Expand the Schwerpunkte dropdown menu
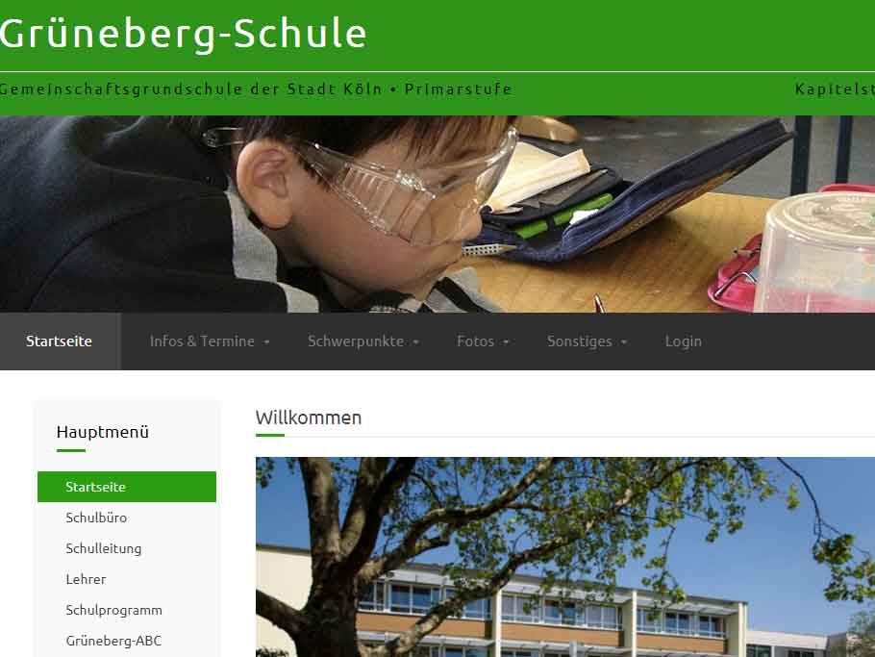 pyautogui.click(x=363, y=341)
